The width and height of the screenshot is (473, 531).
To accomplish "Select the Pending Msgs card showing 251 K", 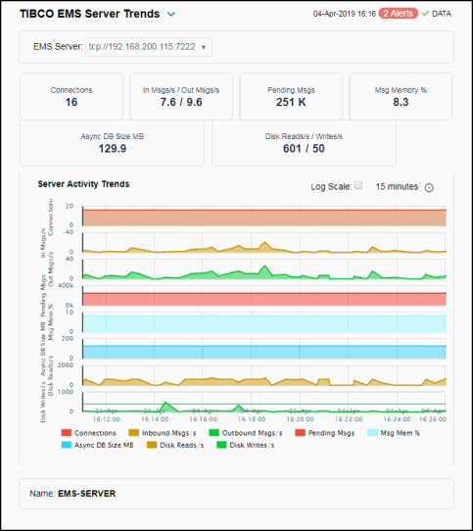I will (x=291, y=96).
